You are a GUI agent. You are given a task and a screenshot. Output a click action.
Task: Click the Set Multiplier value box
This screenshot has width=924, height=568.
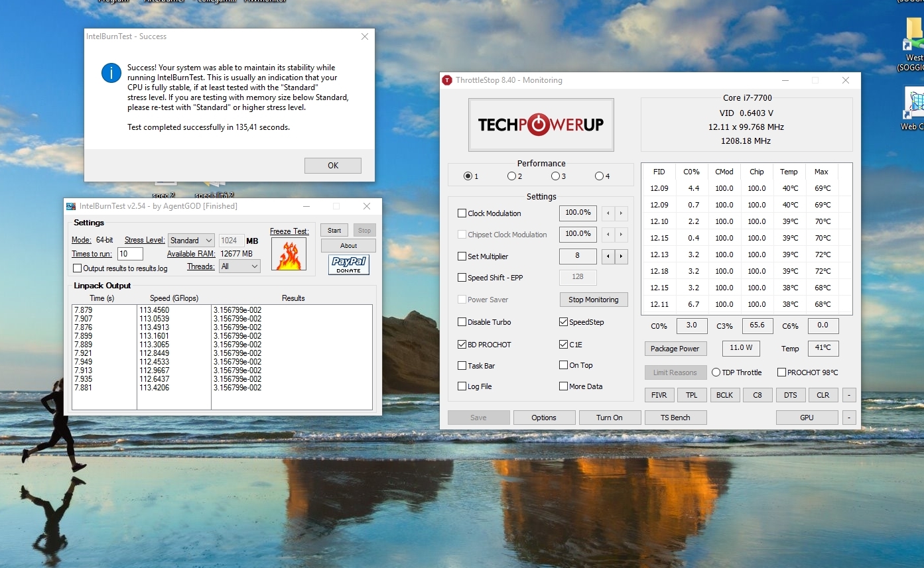(578, 256)
